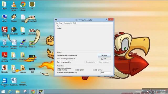The height and width of the screenshot is (94, 168).
Task: Select the putty - Copy desktop icon
Action: [23, 44]
